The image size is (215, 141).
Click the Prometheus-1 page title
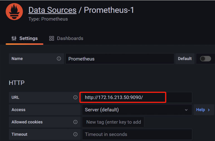[109, 10]
